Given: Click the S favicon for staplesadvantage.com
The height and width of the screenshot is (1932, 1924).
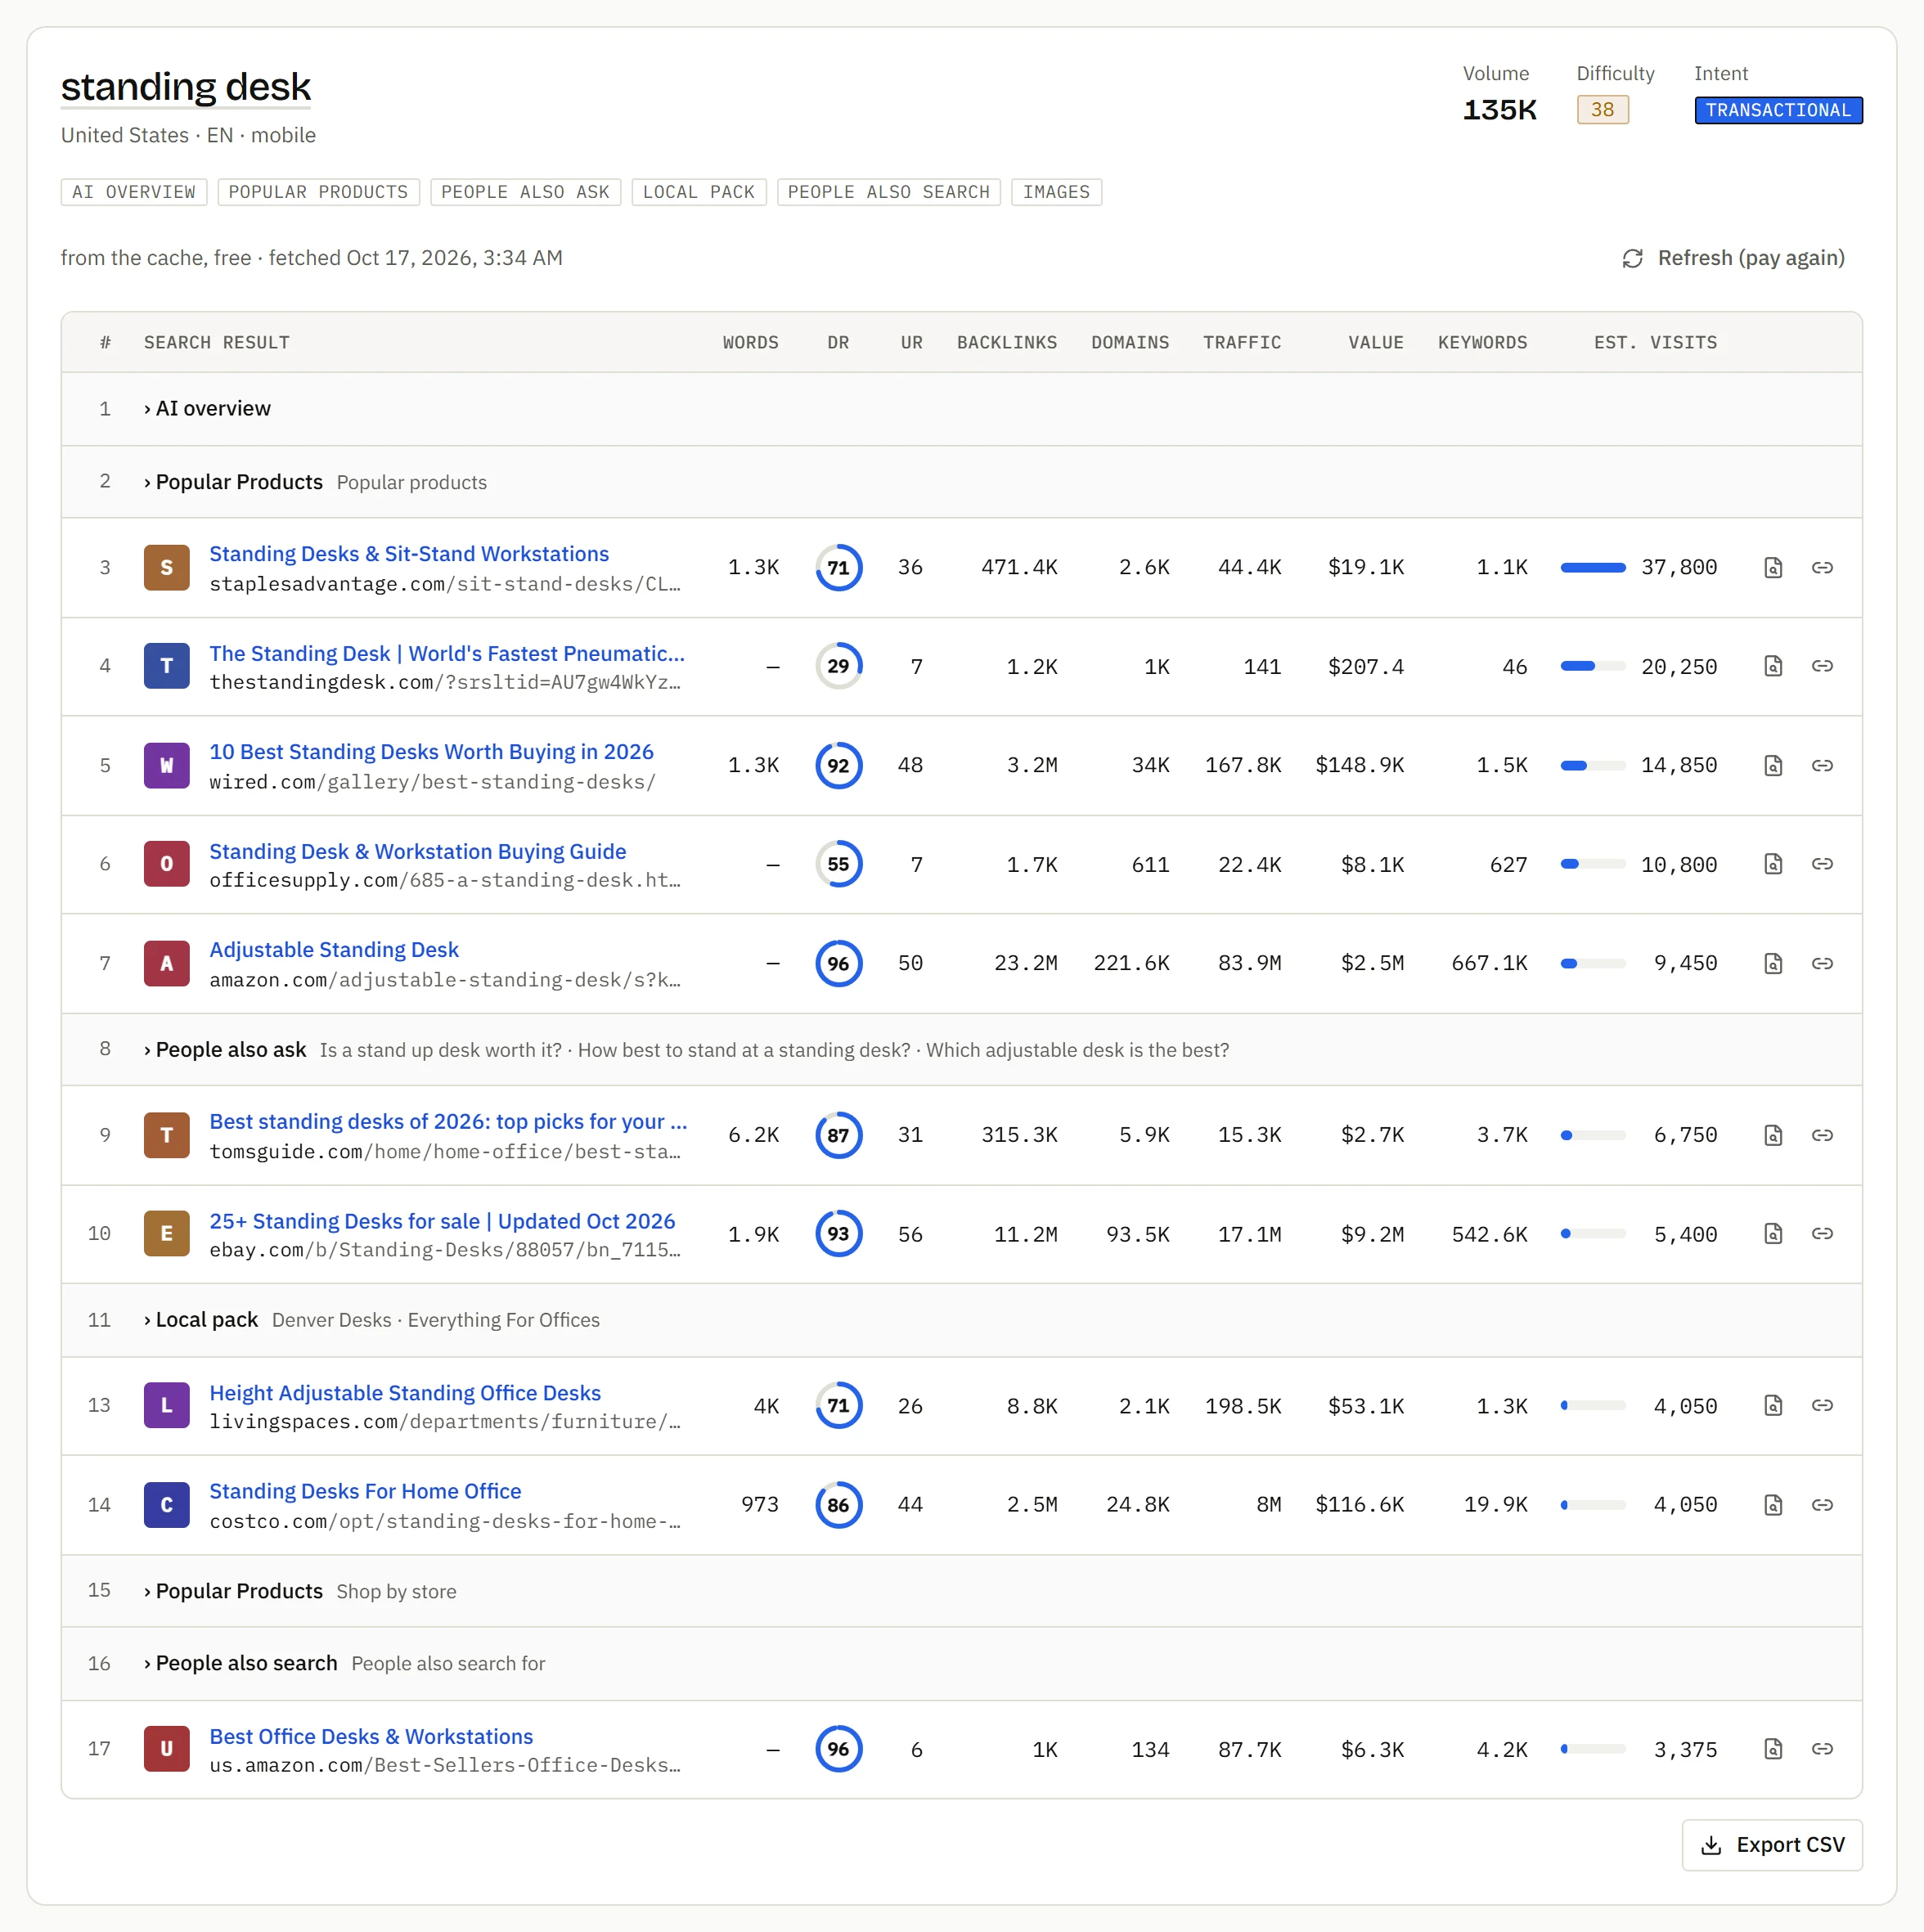Looking at the screenshot, I should coord(167,568).
